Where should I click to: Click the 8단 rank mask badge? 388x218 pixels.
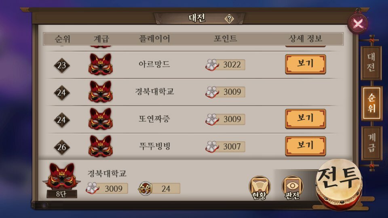pyautogui.click(x=61, y=180)
